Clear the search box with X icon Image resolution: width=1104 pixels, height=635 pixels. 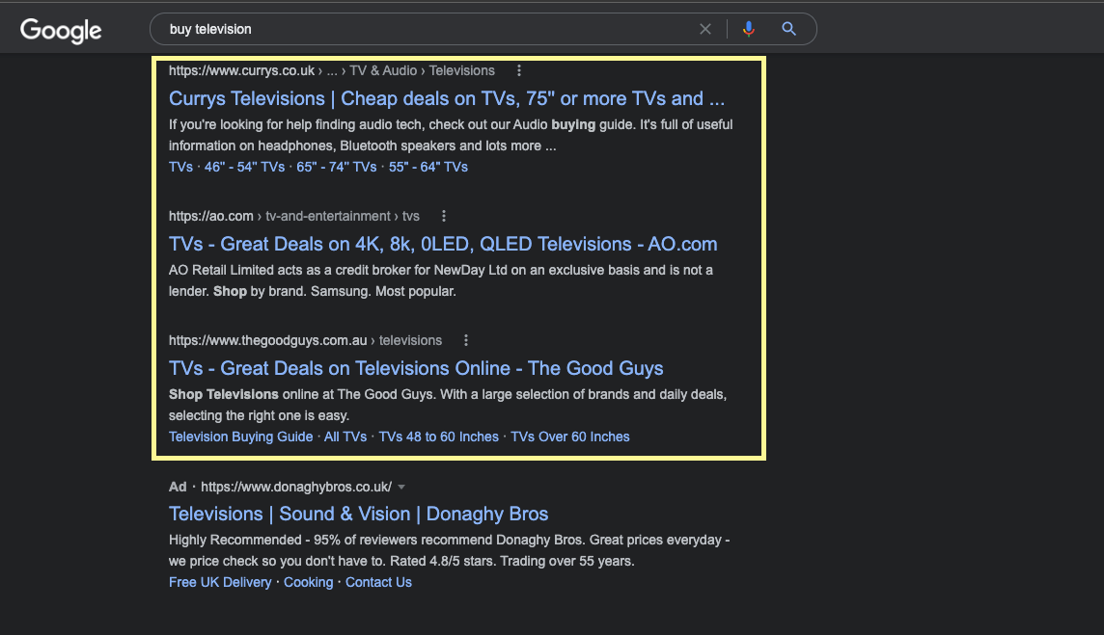click(705, 29)
